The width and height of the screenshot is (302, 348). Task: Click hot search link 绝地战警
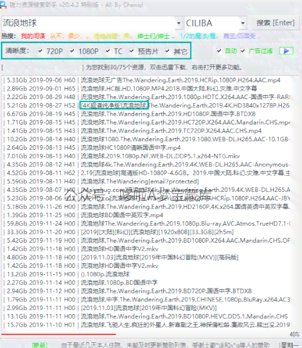[112, 36]
